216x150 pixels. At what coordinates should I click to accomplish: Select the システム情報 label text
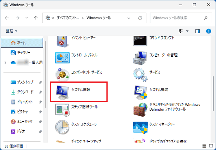pyautogui.click(x=81, y=89)
